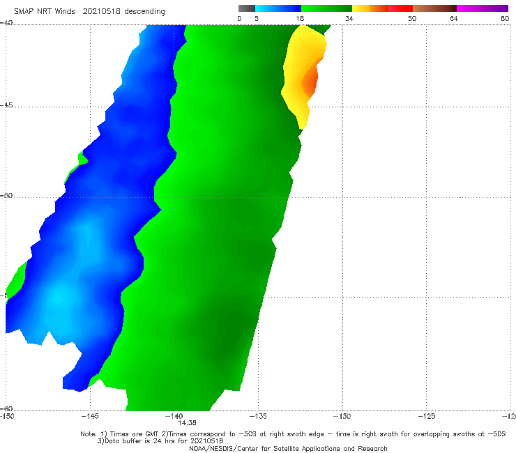Click the longitude label '-140'
The image size is (516, 453).
tap(174, 416)
